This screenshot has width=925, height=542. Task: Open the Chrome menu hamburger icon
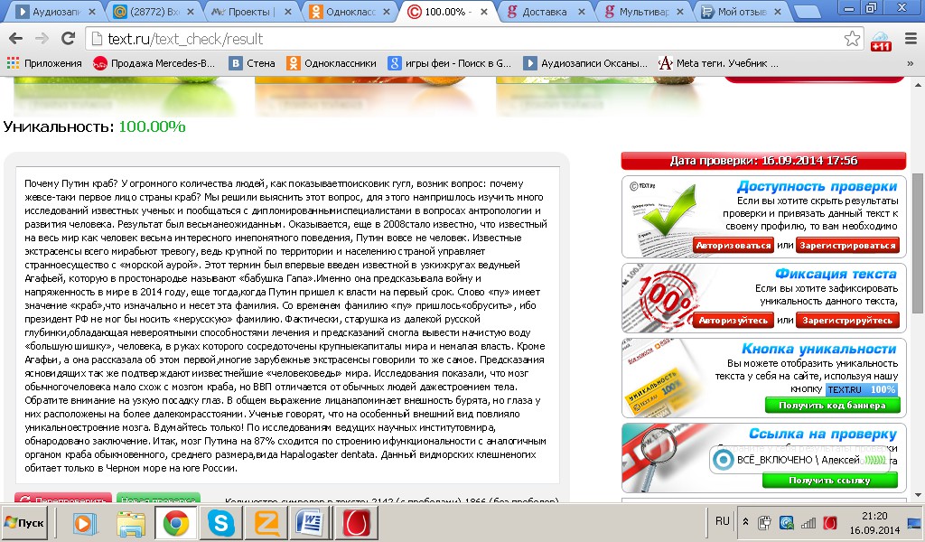tap(911, 39)
